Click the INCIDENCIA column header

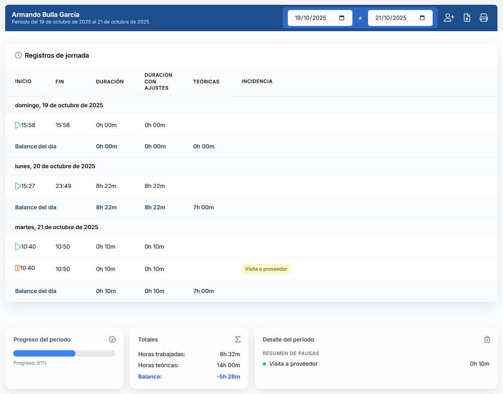click(257, 81)
